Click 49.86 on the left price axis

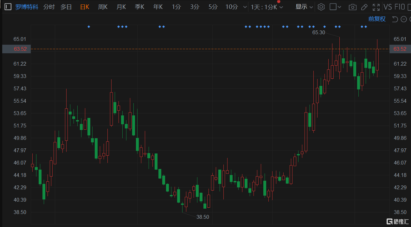(20, 138)
